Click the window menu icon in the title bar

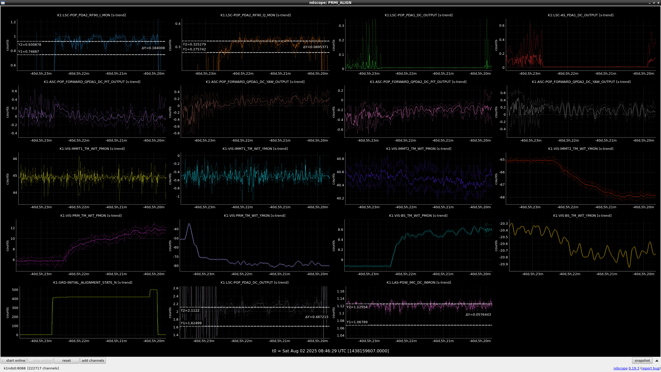point(3,3)
